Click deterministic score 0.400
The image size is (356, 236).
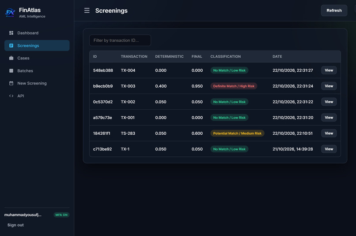pos(161,86)
